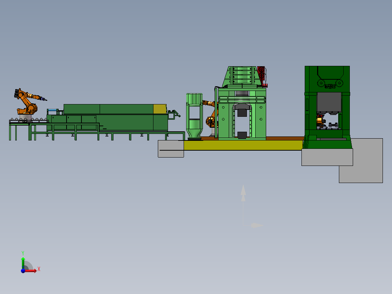Click the HASSEY nameplate on the right press
Image resolution: width=392 pixels, height=294 pixels.
point(330,86)
